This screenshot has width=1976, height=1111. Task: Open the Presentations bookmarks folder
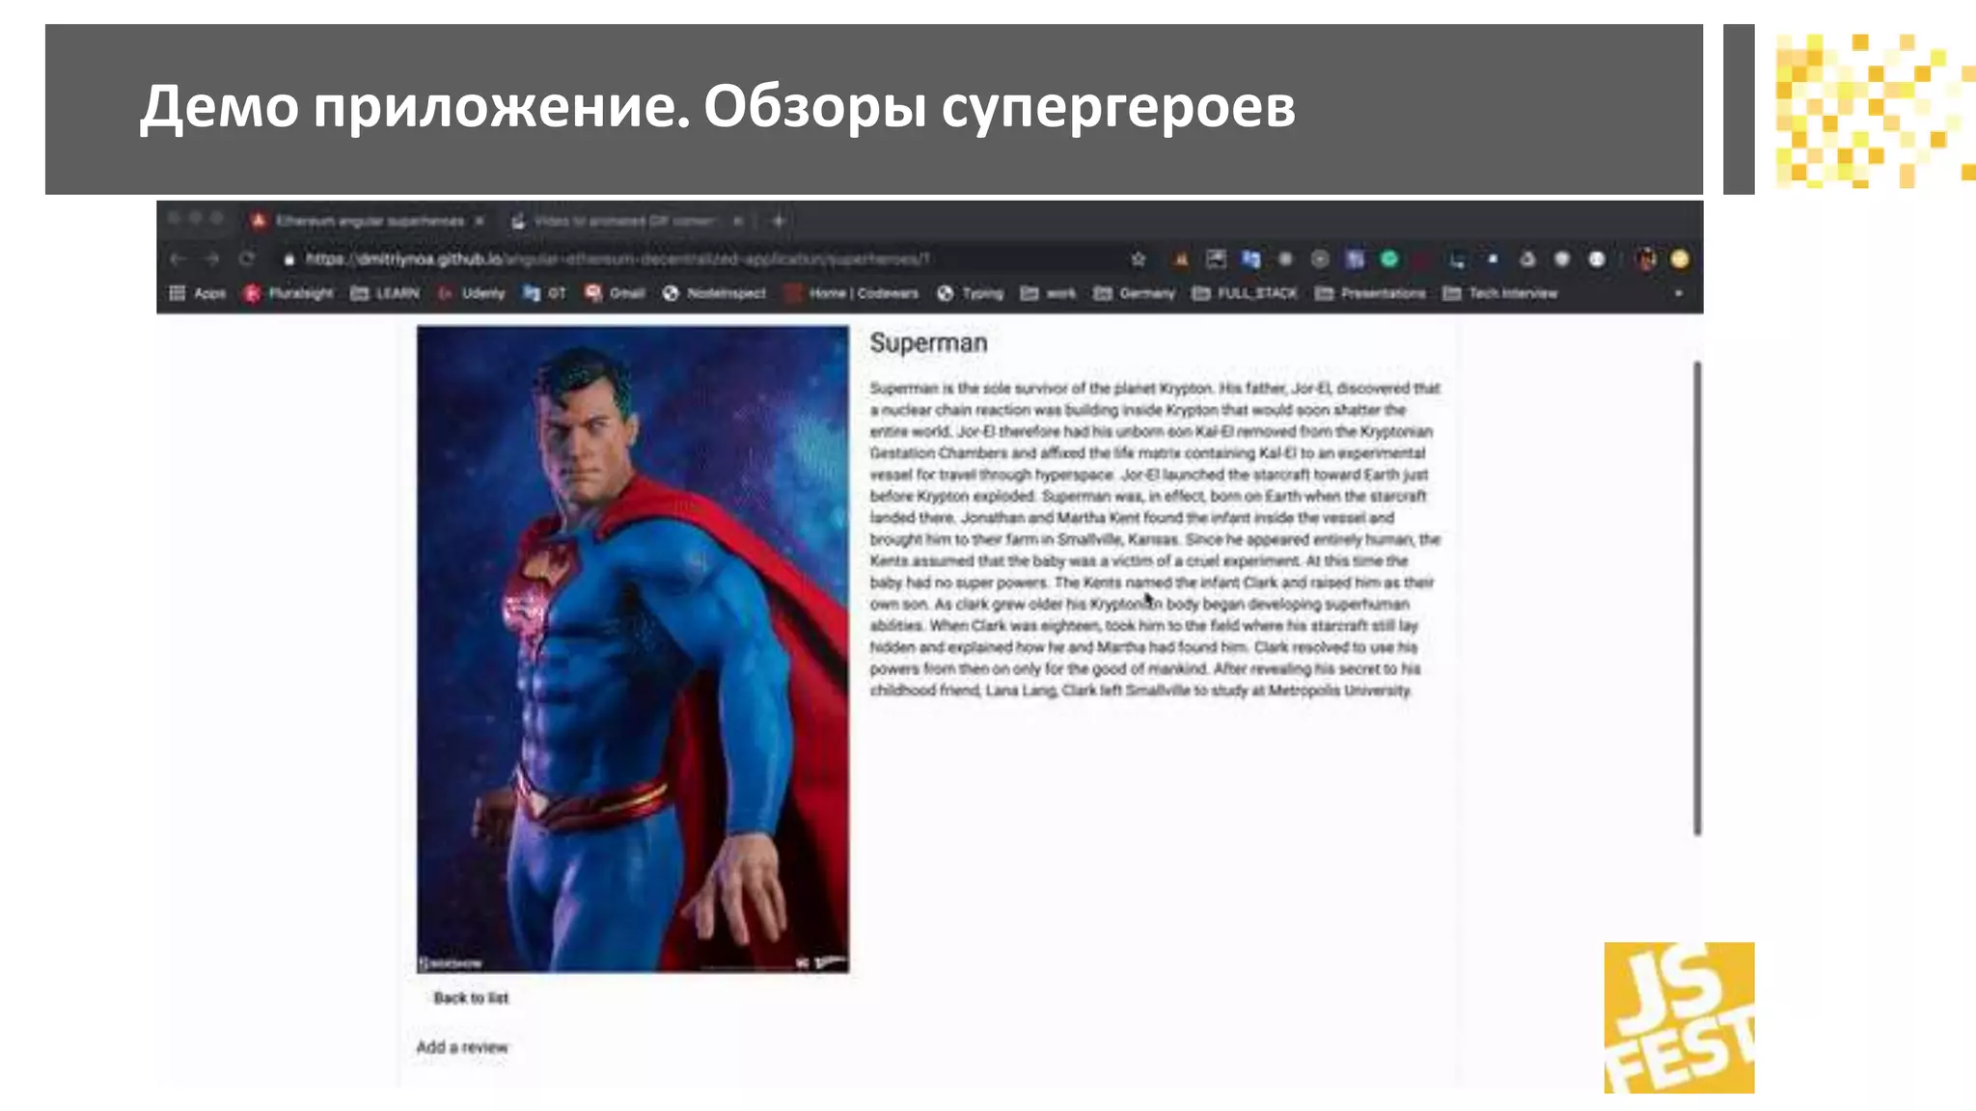click(1371, 293)
